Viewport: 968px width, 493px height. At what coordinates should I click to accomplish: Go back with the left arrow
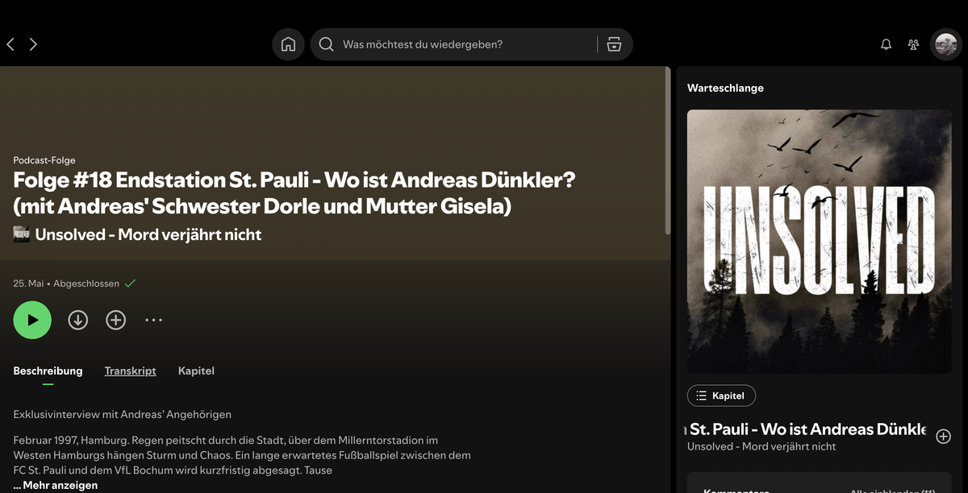pos(10,44)
